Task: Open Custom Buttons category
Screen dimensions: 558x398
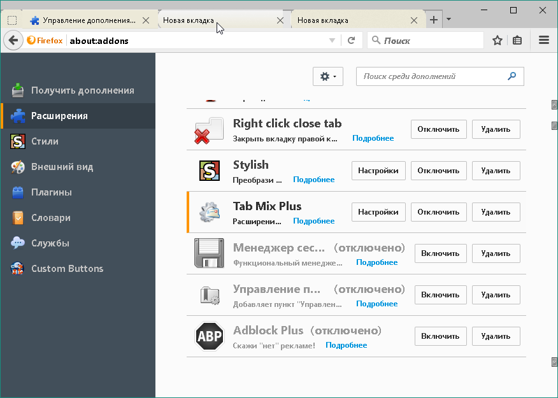Action: tap(78, 269)
